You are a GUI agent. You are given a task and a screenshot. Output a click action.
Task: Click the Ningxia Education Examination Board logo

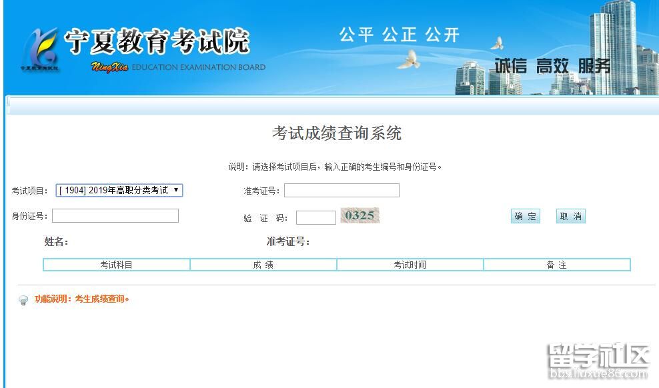tap(39, 50)
